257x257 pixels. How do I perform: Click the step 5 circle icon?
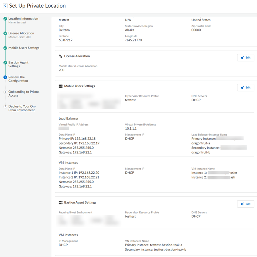pos(5,77)
